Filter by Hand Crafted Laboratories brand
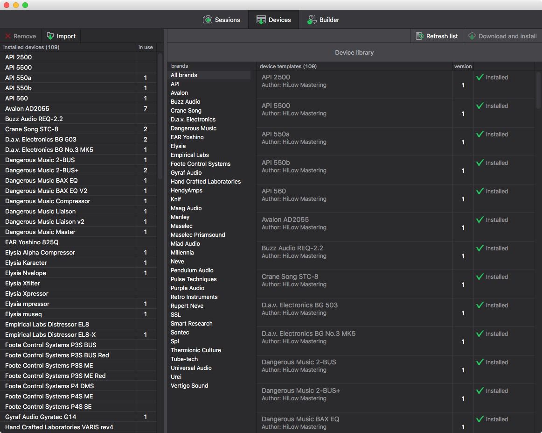 coord(209,181)
